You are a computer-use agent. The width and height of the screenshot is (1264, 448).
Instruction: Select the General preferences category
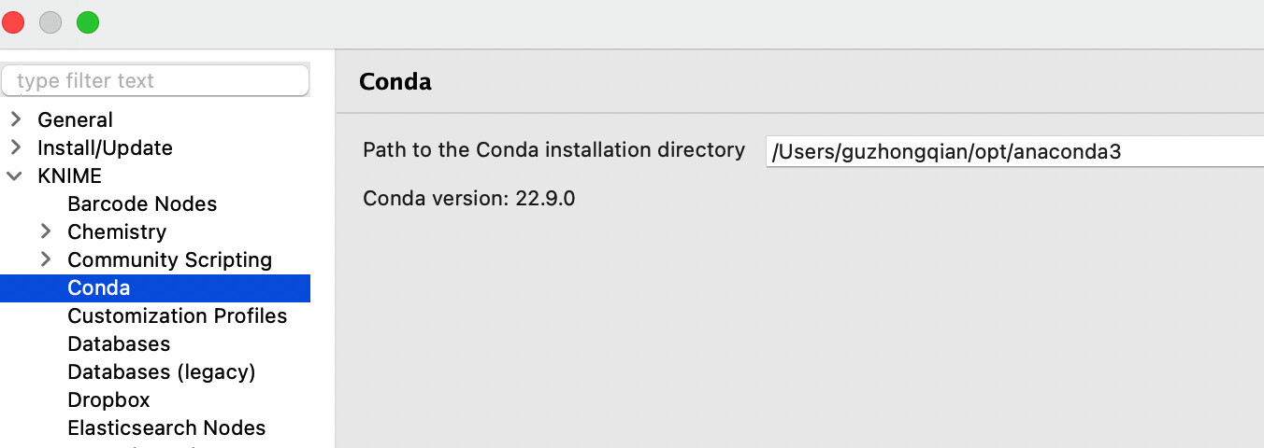click(x=75, y=119)
